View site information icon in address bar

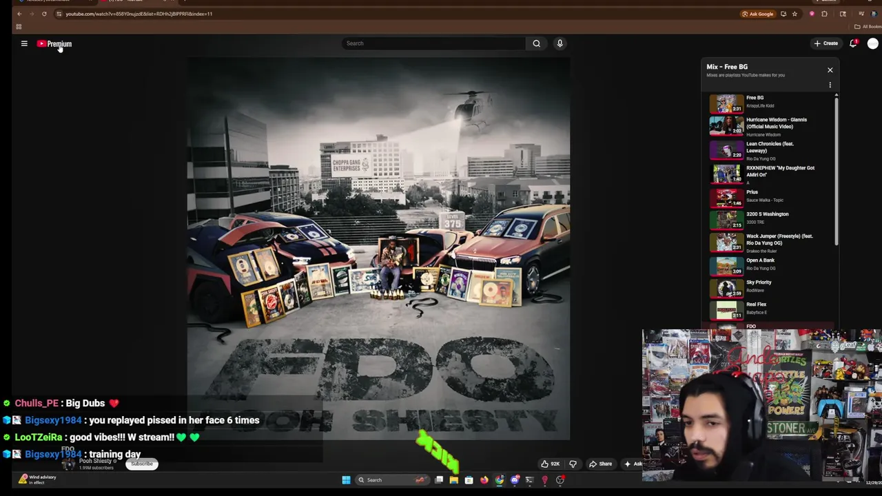tap(59, 14)
